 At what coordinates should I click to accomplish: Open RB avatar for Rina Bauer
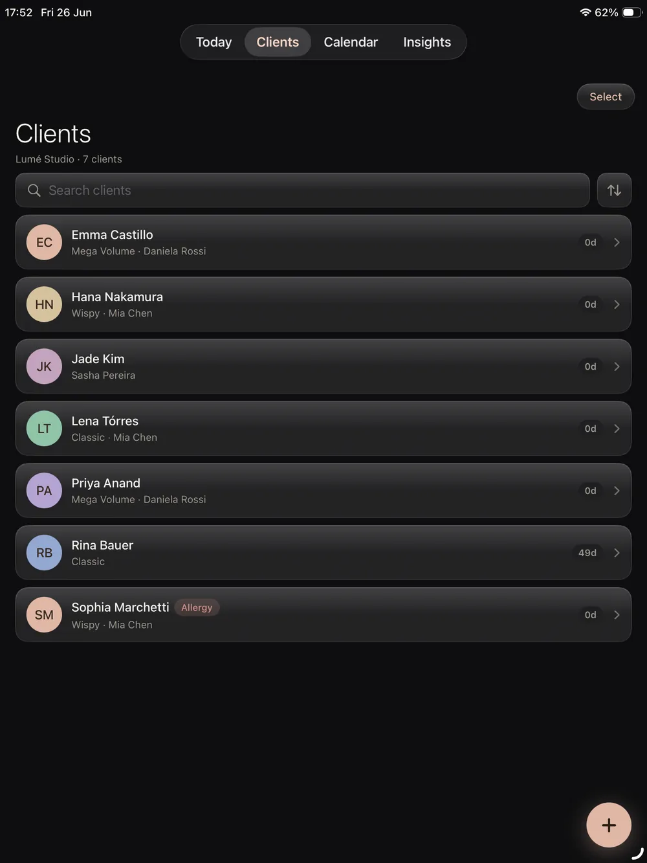coord(44,553)
